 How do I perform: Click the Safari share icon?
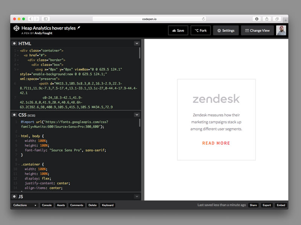click(x=267, y=19)
